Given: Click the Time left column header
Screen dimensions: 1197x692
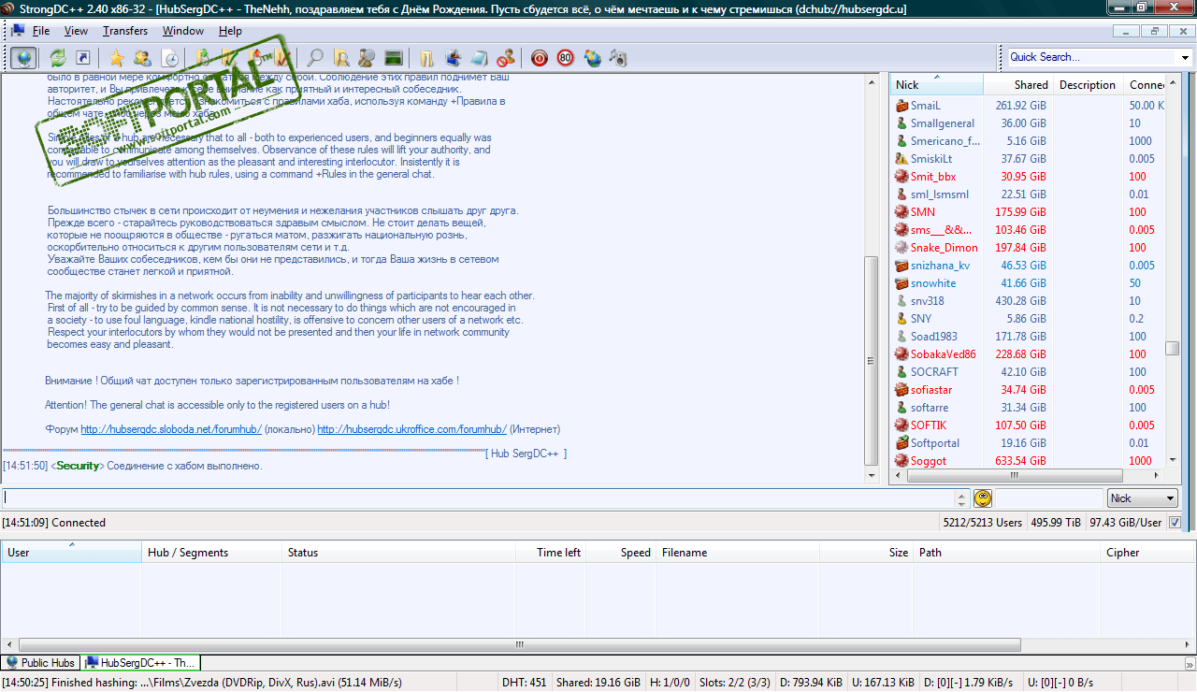Looking at the screenshot, I should pos(551,552).
